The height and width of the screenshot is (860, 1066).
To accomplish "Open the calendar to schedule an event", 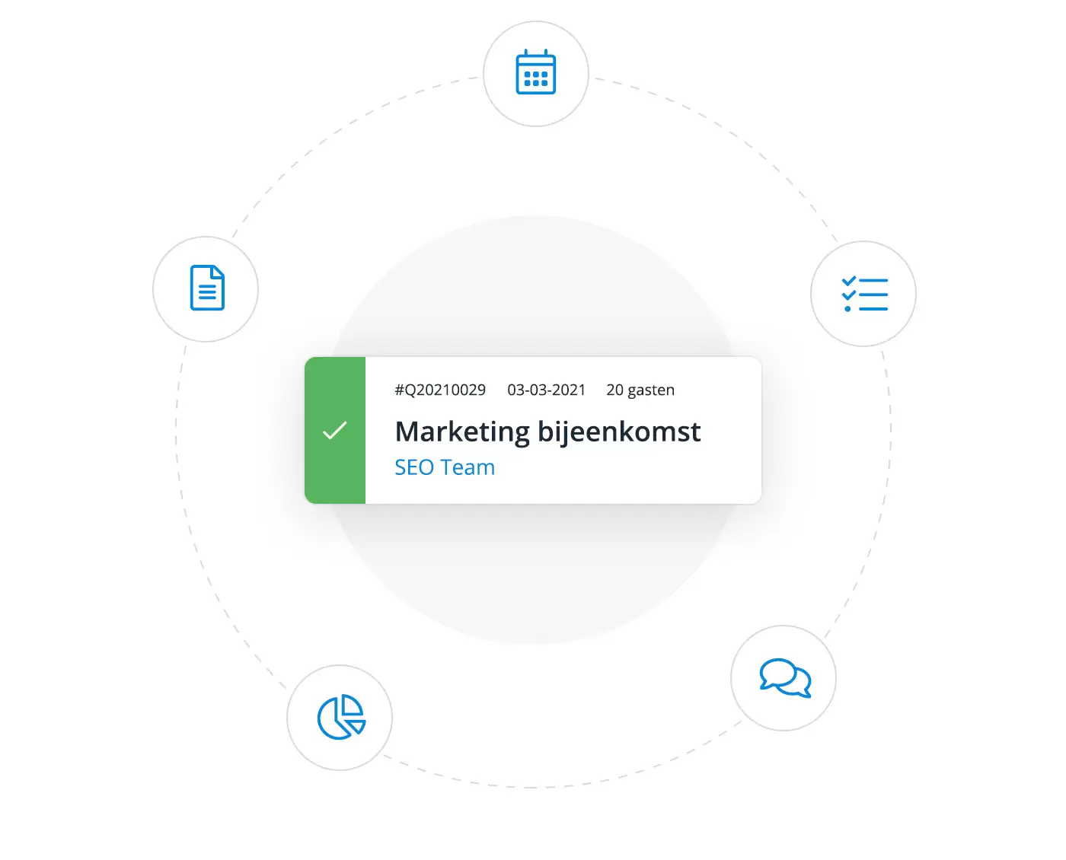I will (x=536, y=72).
